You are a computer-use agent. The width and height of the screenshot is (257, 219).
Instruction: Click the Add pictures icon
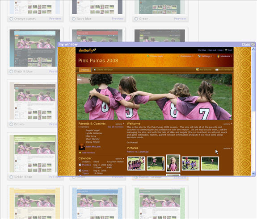coord(198,70)
